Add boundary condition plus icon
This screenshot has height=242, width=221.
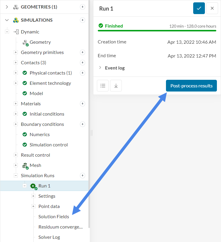point(83,124)
